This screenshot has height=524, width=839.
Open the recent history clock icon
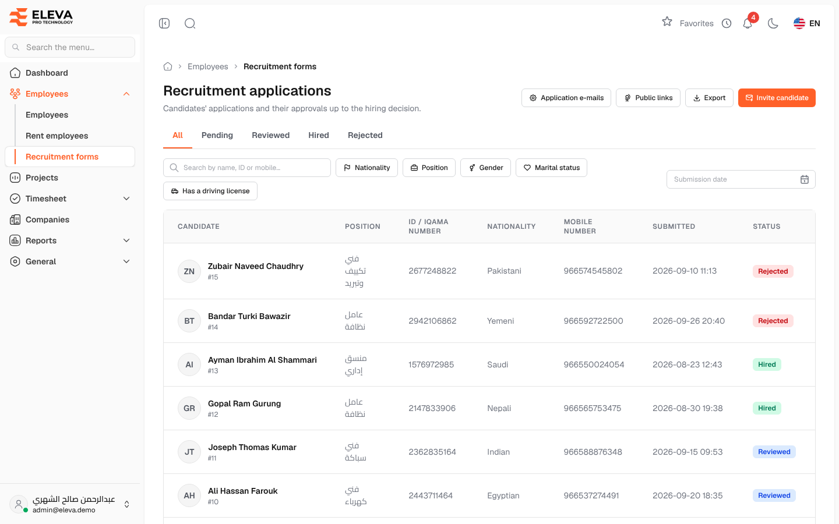[x=727, y=23]
